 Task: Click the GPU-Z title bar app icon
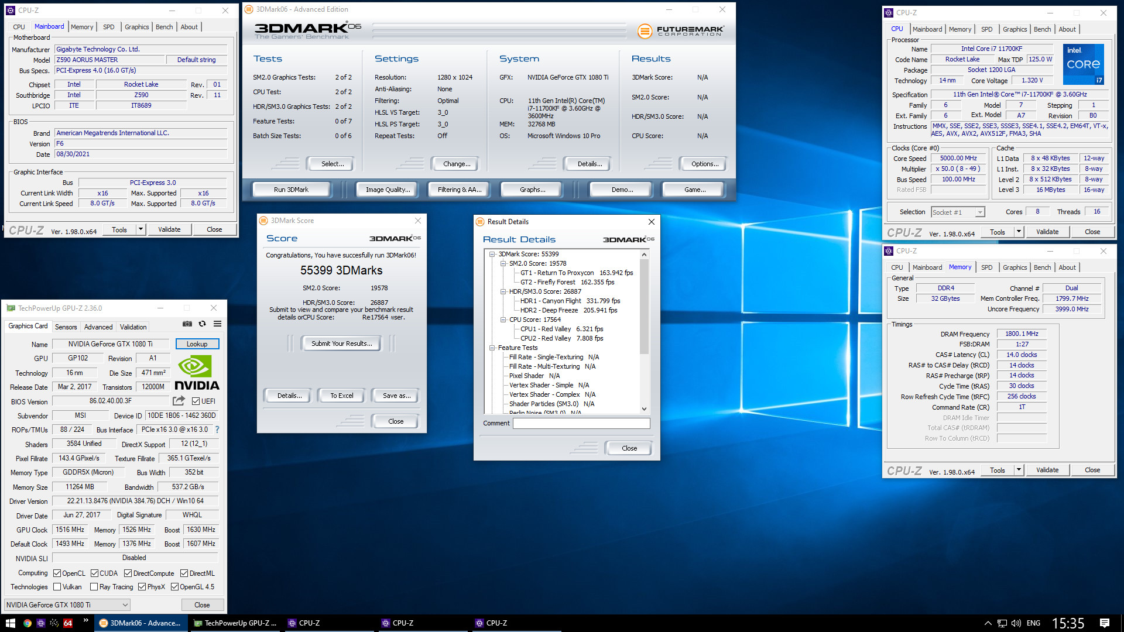point(11,308)
